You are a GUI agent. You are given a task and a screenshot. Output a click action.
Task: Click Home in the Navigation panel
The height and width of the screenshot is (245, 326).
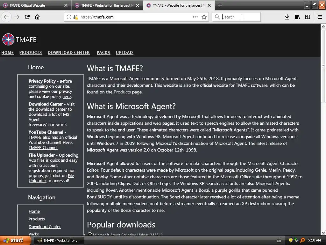click(34, 211)
